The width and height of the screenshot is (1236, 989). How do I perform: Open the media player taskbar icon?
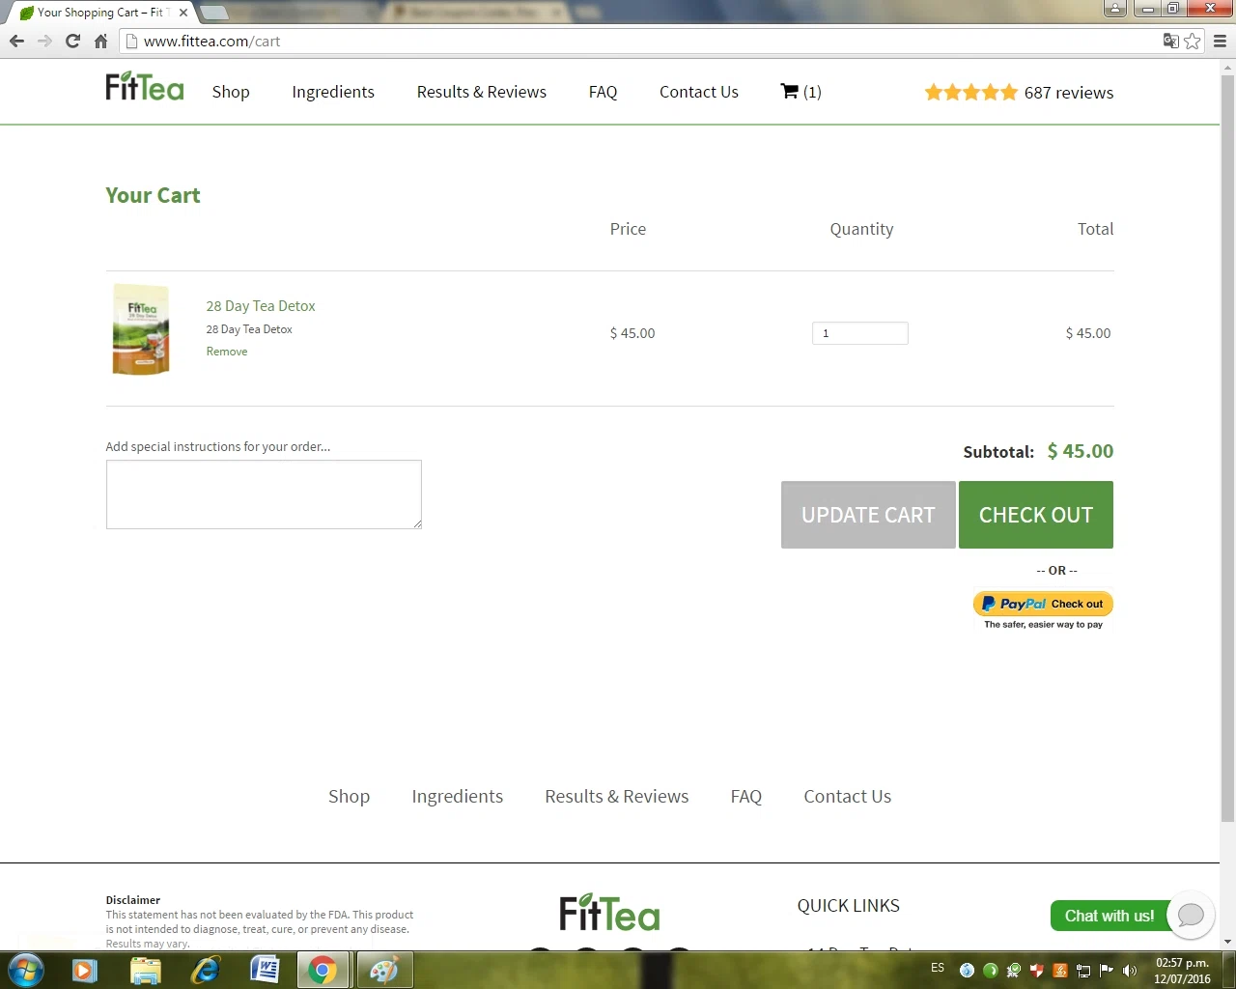[x=85, y=970]
